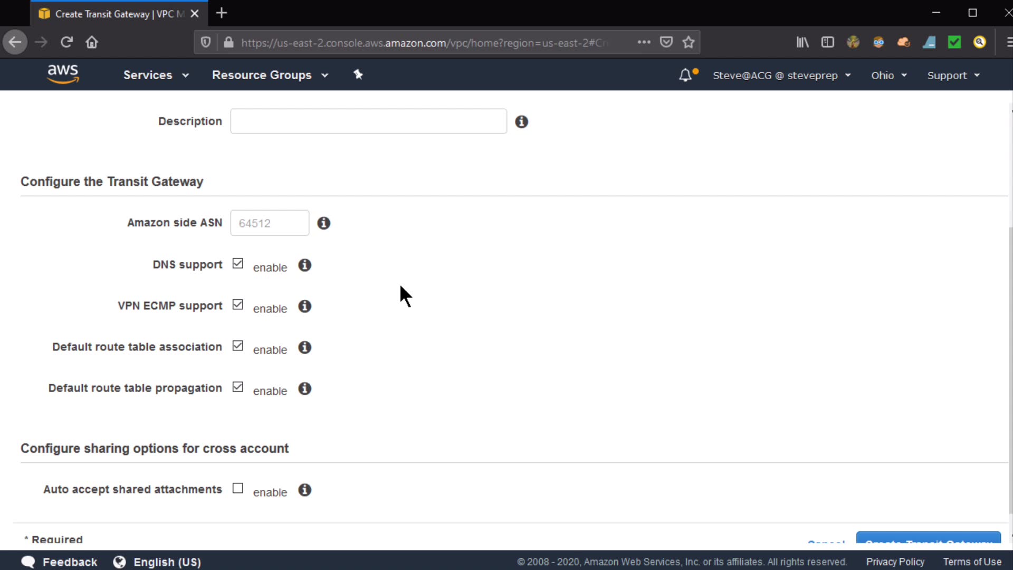This screenshot has height=570, width=1013.
Task: Click the pin shortcuts icon in navbar
Action: [x=358, y=74]
